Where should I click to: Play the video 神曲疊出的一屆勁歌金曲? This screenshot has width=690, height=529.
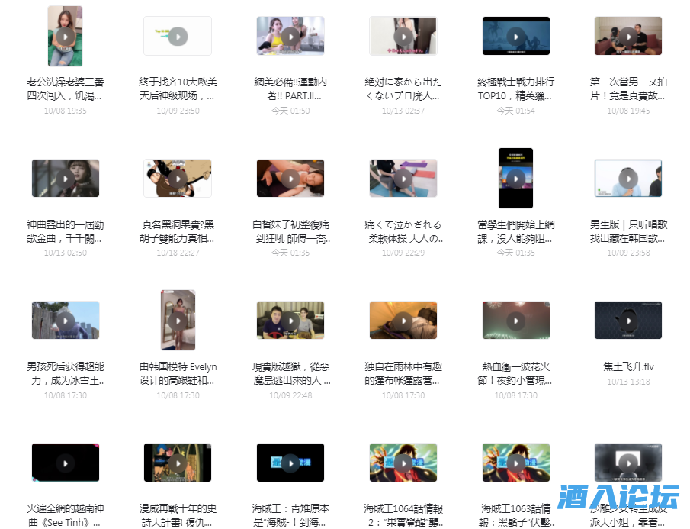coord(65,179)
